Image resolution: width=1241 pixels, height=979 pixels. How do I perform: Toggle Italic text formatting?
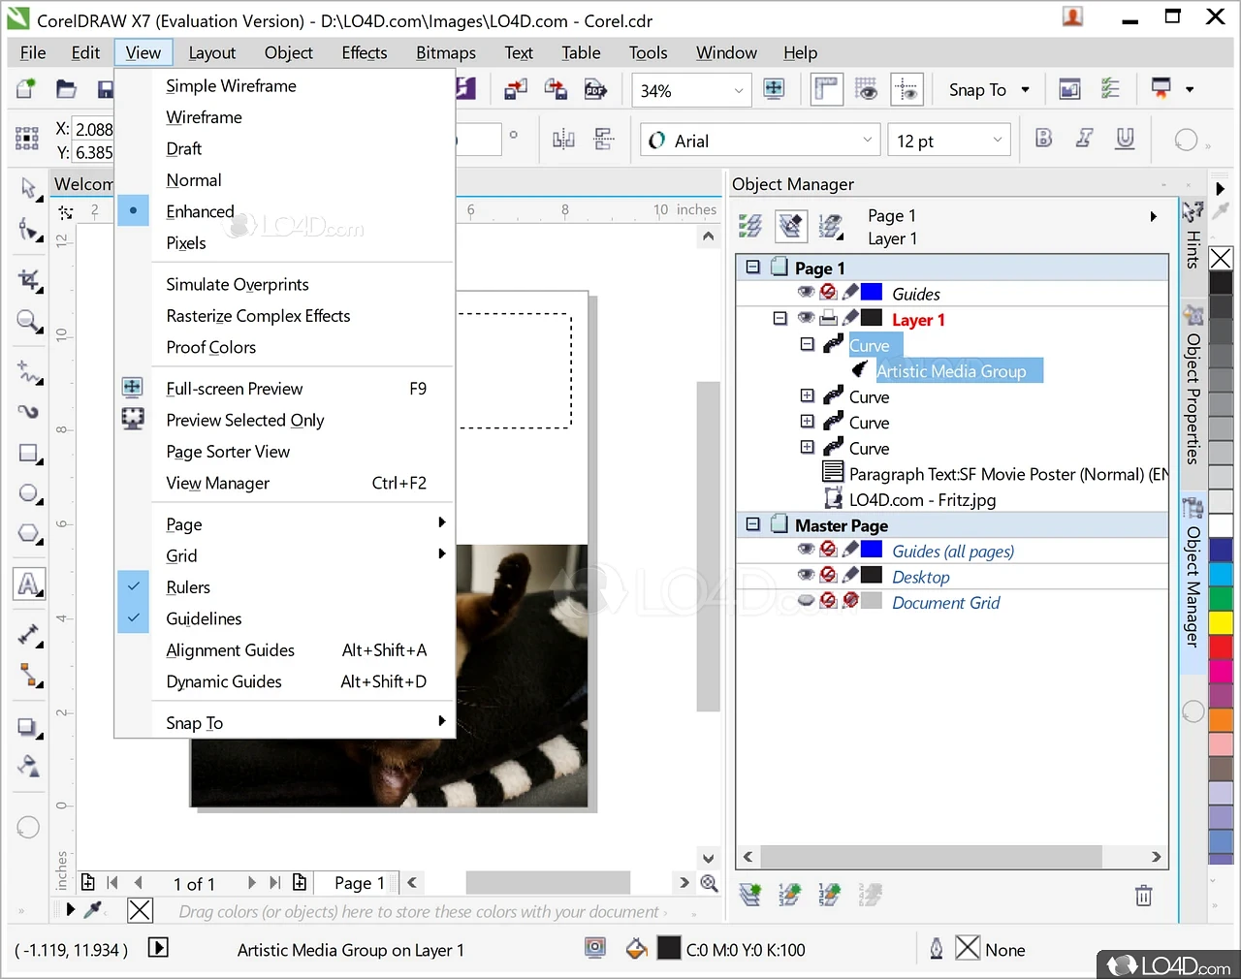coord(1084,139)
